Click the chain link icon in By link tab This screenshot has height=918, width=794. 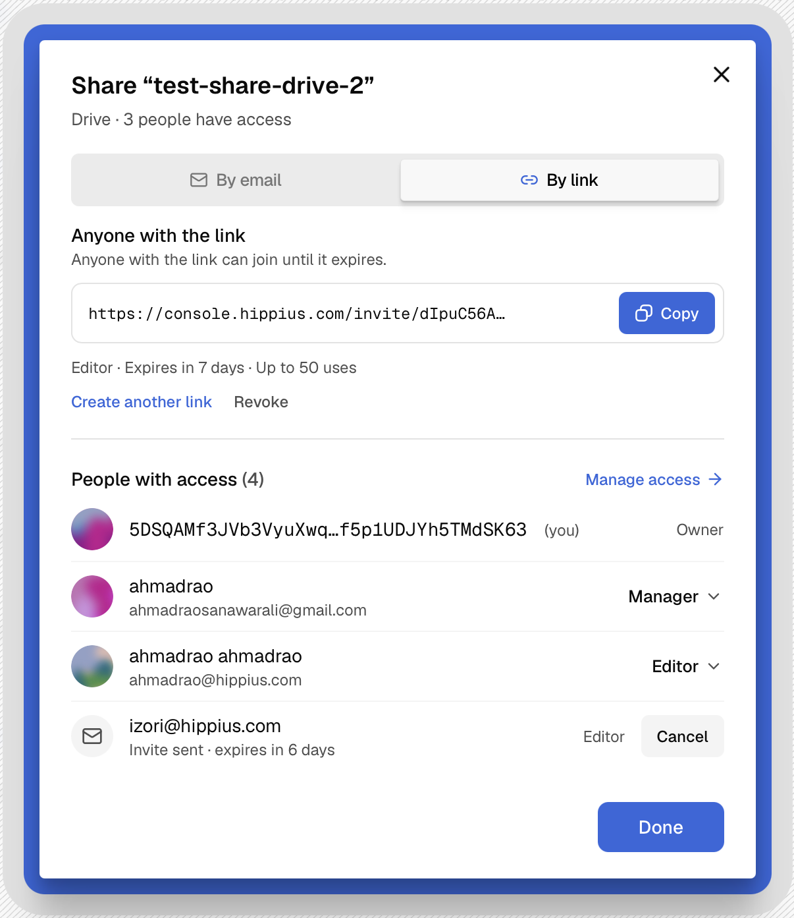point(529,180)
